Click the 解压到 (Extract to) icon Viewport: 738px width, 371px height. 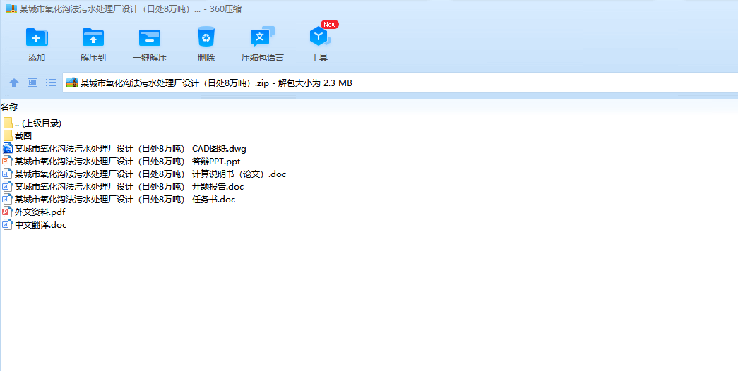tap(93, 37)
